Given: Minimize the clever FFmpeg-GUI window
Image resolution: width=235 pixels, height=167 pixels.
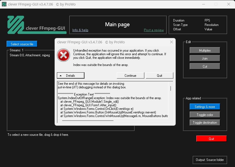Looking at the screenshot, I should (203, 4).
